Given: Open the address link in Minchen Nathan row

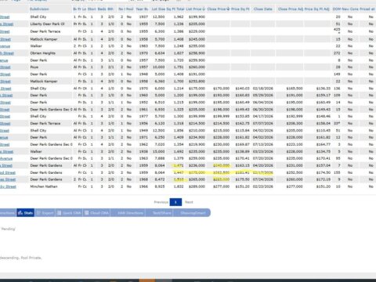Looking at the screenshot, I should 8,186.
